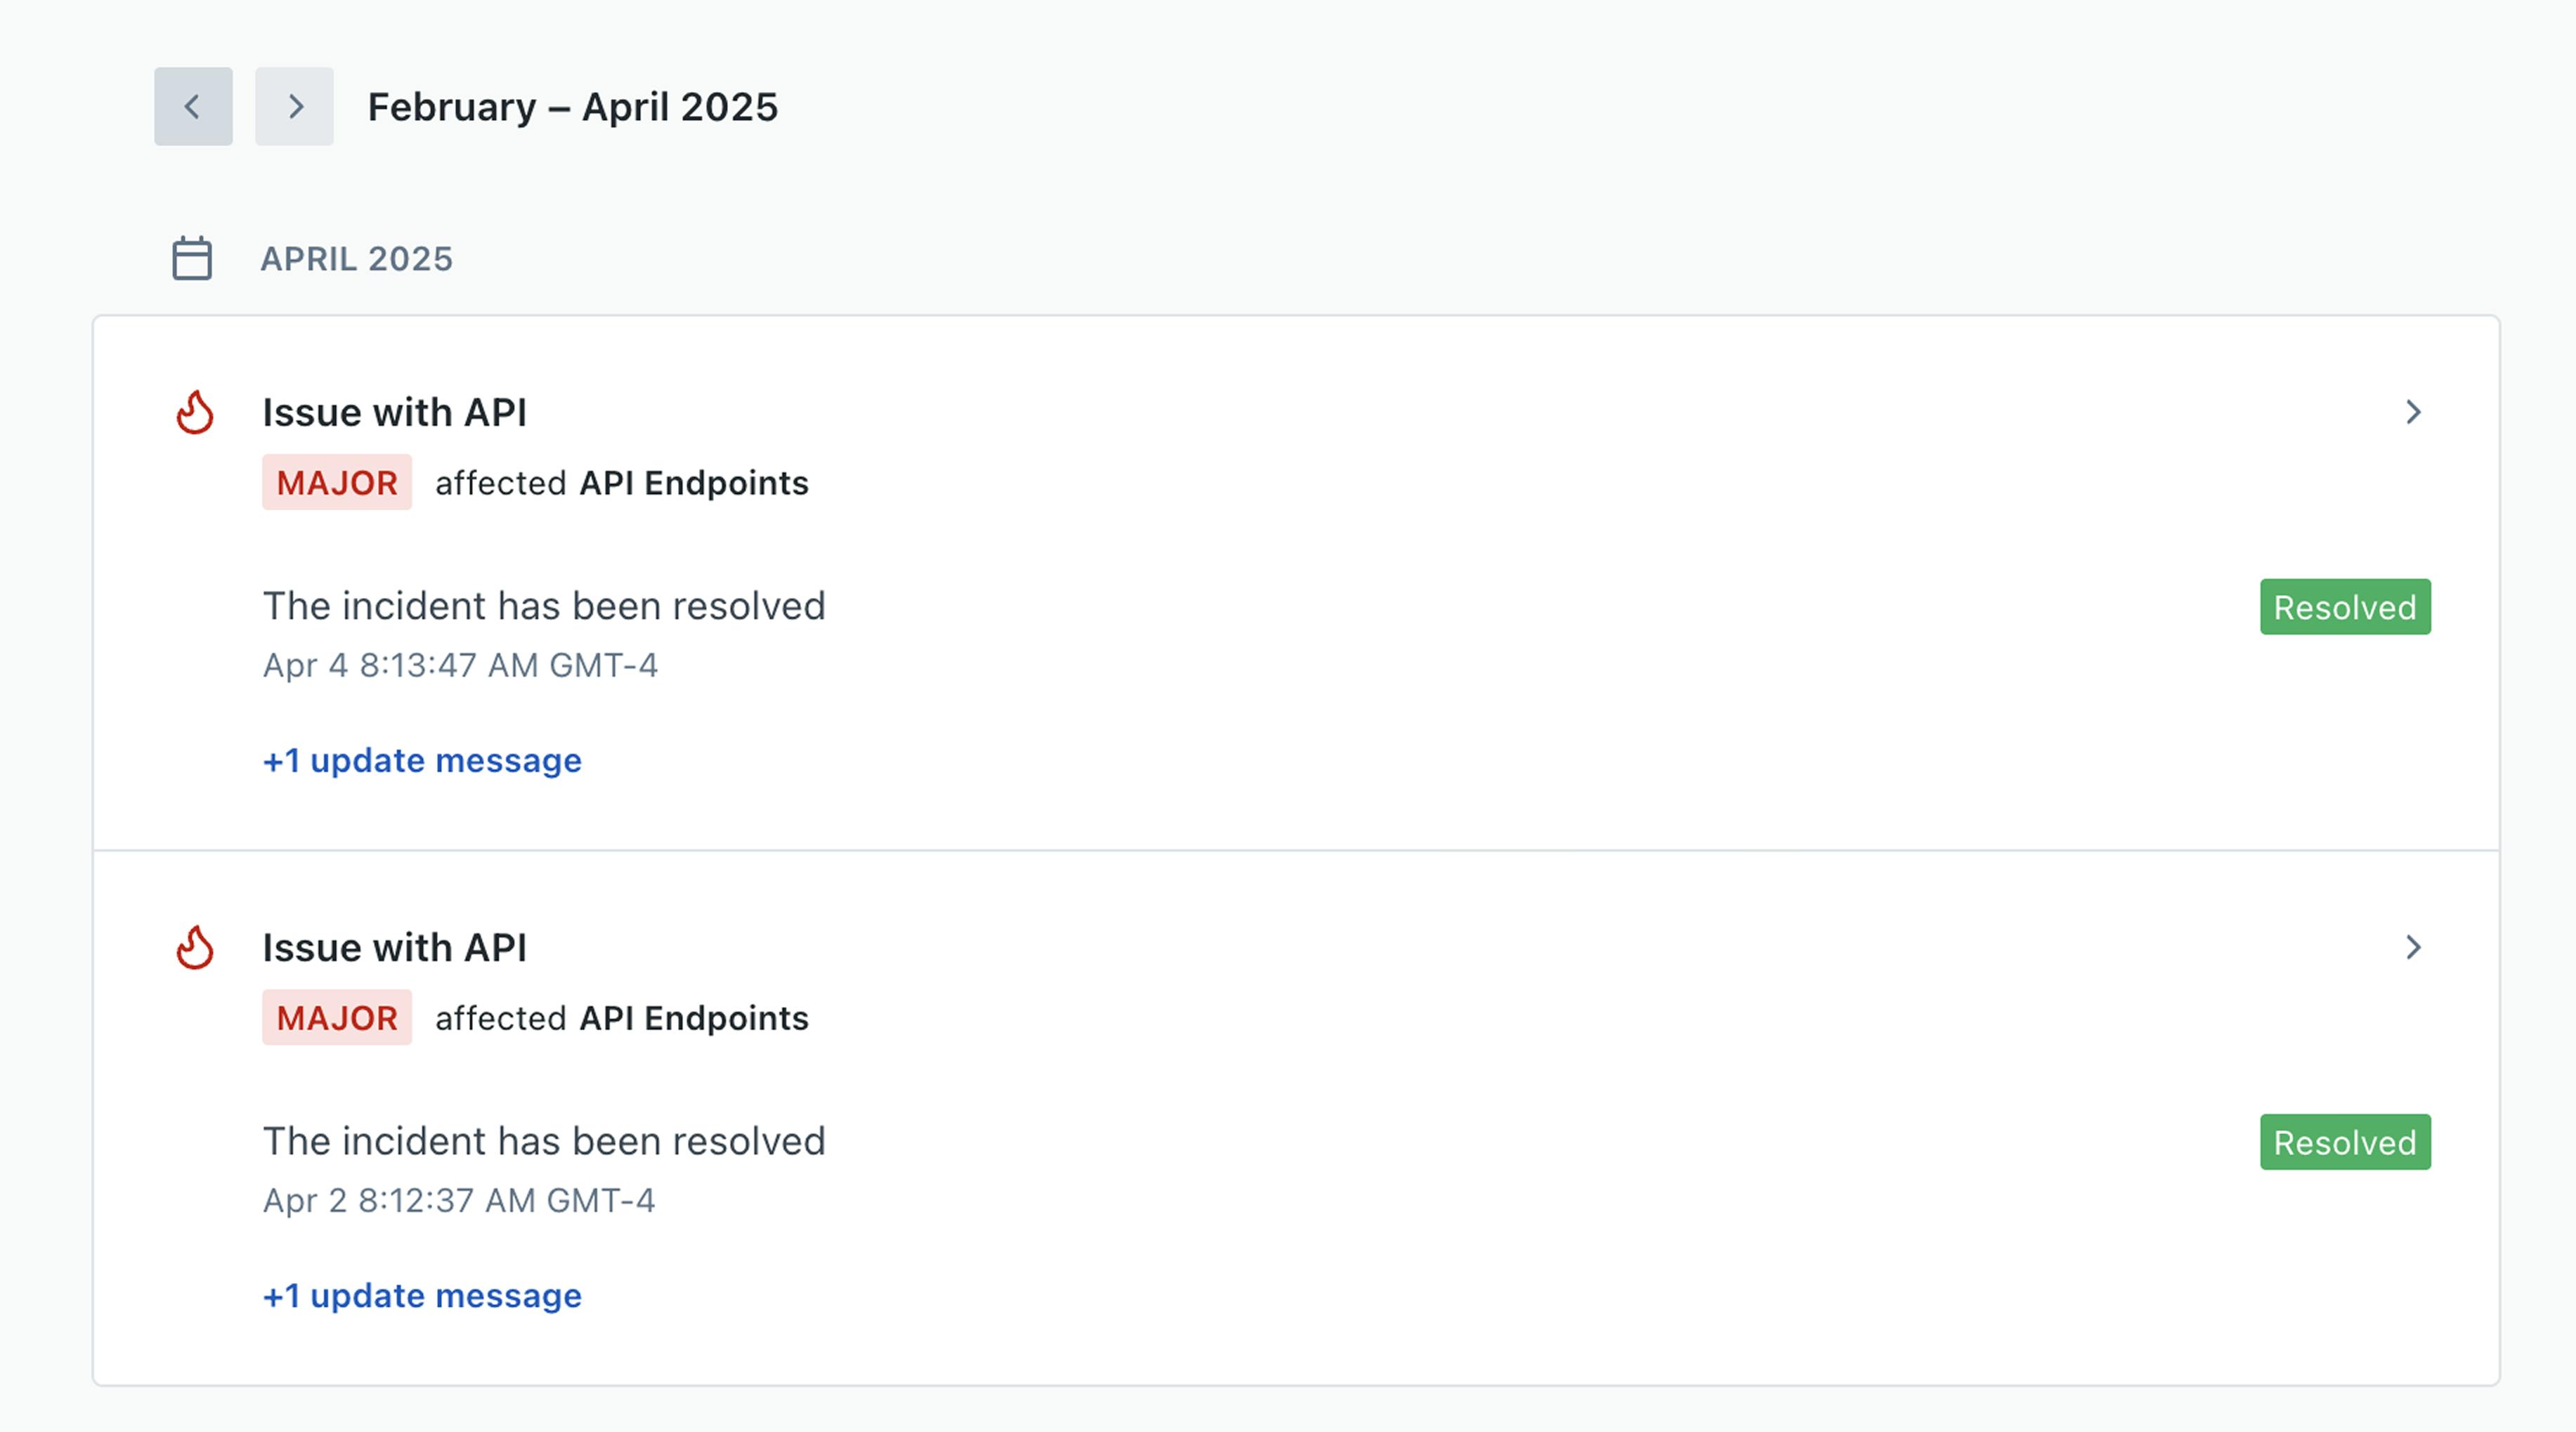Screen dimensions: 2576x1432
Task: Open the Apr 2 "Issue with API" title
Action: click(x=394, y=947)
